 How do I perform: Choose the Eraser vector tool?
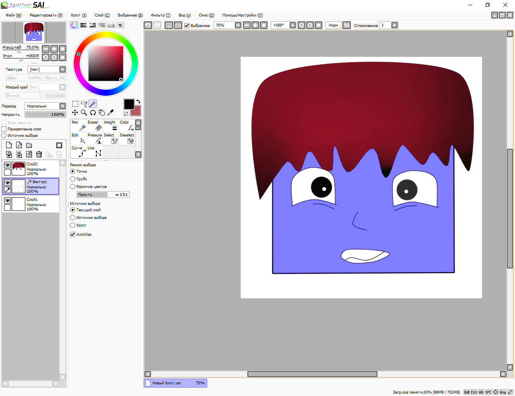[x=95, y=126]
